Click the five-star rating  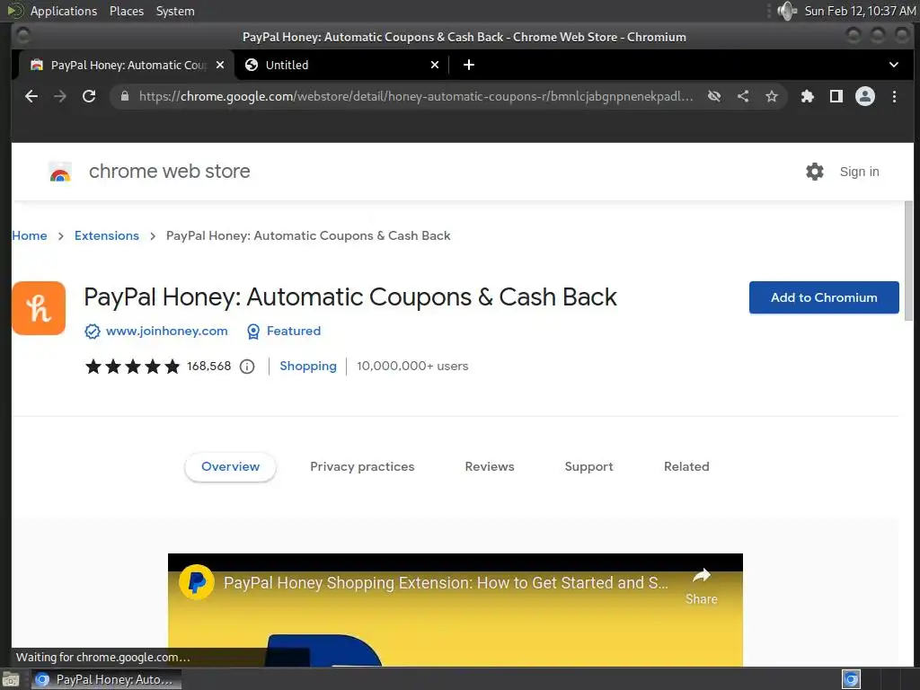(133, 367)
